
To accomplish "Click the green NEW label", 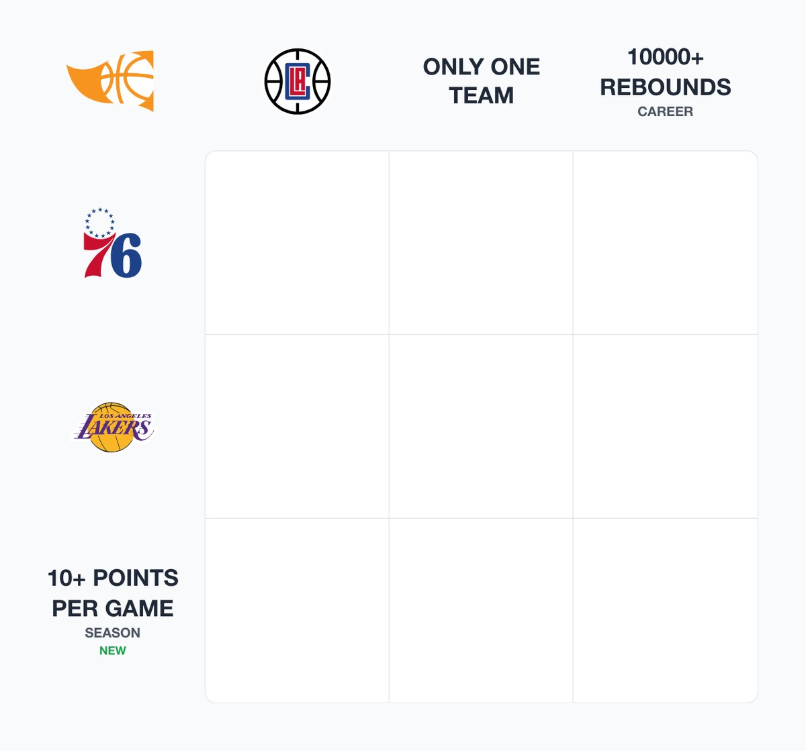I will [x=113, y=650].
